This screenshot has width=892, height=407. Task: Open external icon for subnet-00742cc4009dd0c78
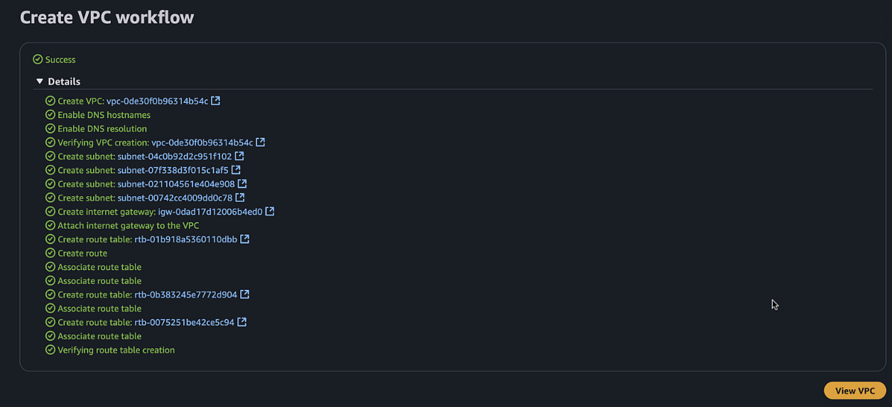click(x=240, y=197)
